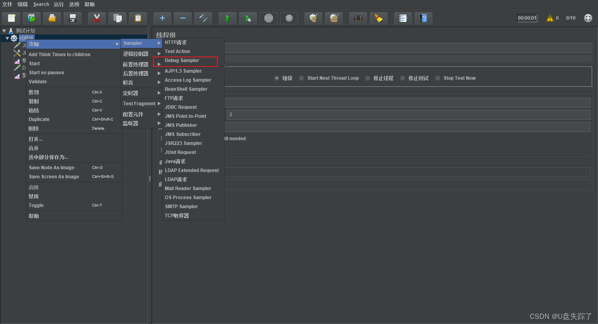Click the gray stop test toolbar icon
Screen dimensions: 598x324
click(x=268, y=18)
